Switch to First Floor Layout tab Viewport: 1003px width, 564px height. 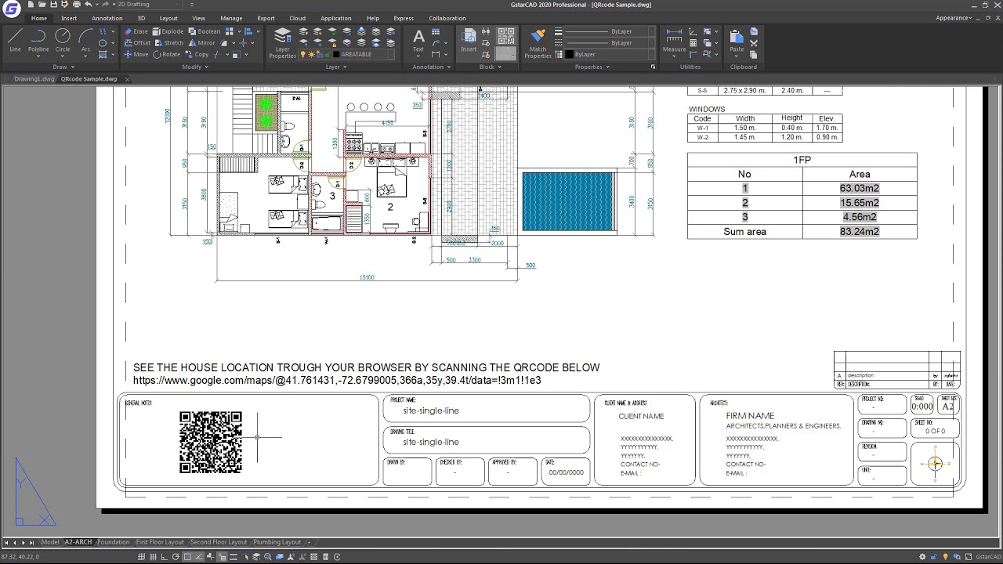tap(160, 542)
